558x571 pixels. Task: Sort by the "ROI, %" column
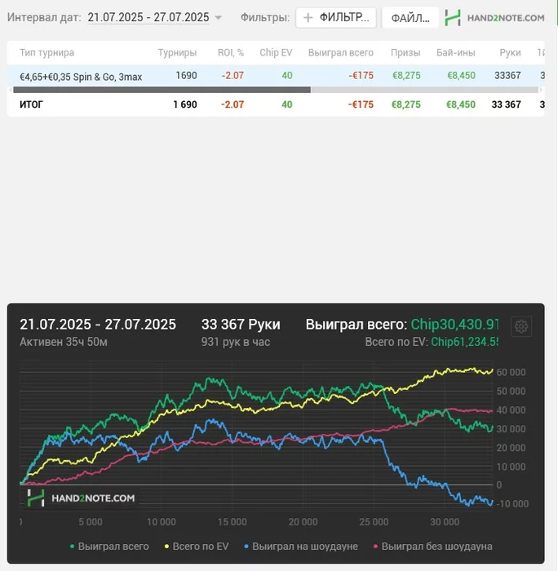[x=231, y=52]
